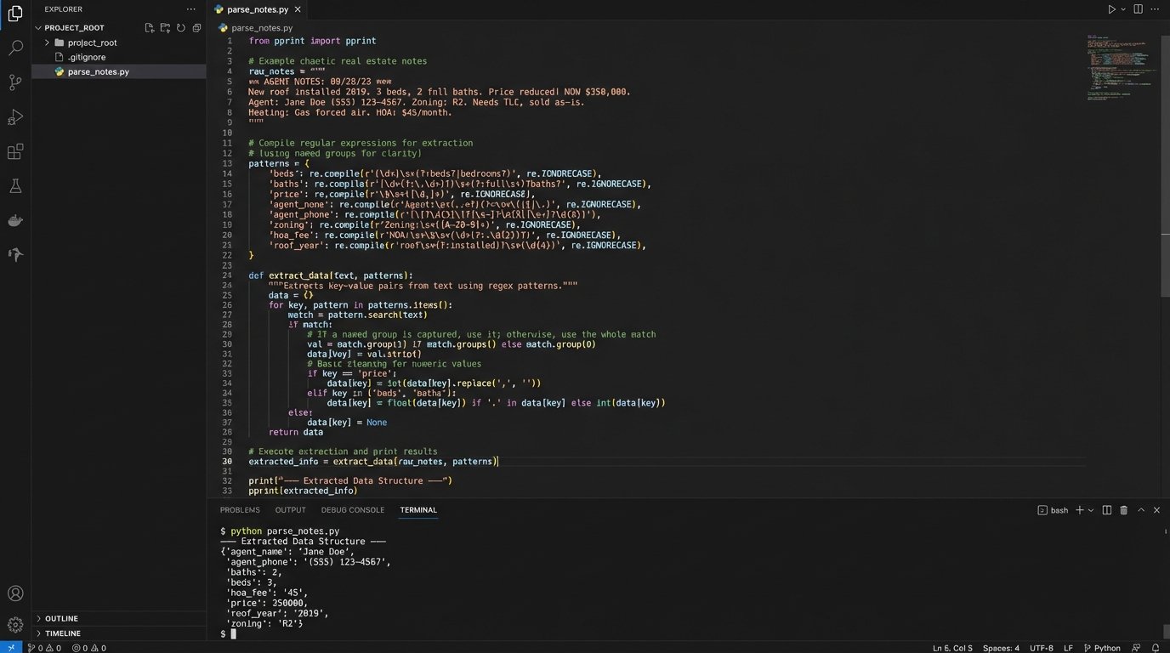
Task: Open the Extensions view
Action: [14, 150]
